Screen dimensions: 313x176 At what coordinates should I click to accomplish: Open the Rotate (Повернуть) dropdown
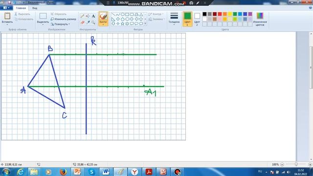60,24
